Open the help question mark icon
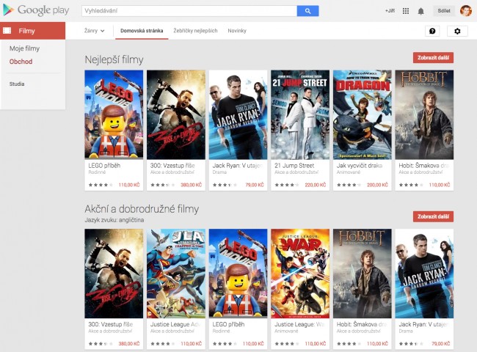 (x=432, y=32)
